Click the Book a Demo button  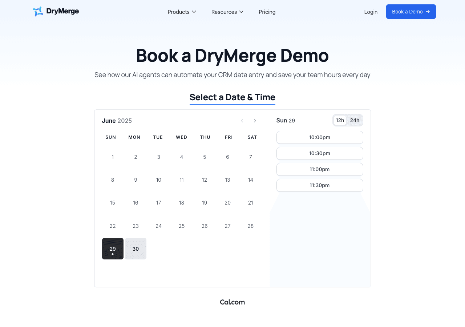[x=411, y=12]
